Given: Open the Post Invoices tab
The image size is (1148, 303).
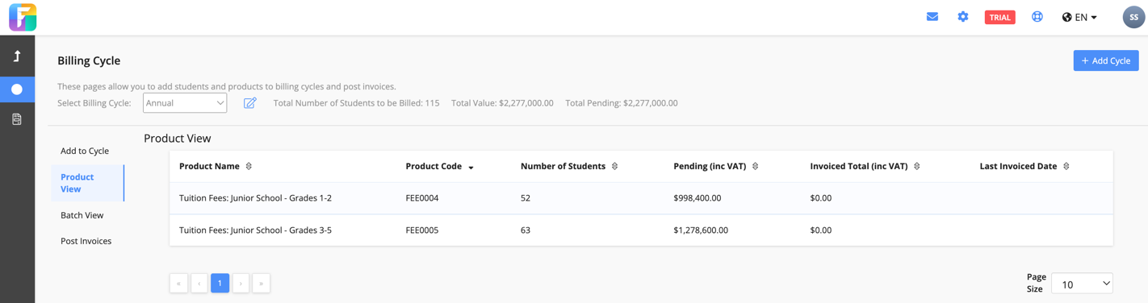Looking at the screenshot, I should point(86,241).
